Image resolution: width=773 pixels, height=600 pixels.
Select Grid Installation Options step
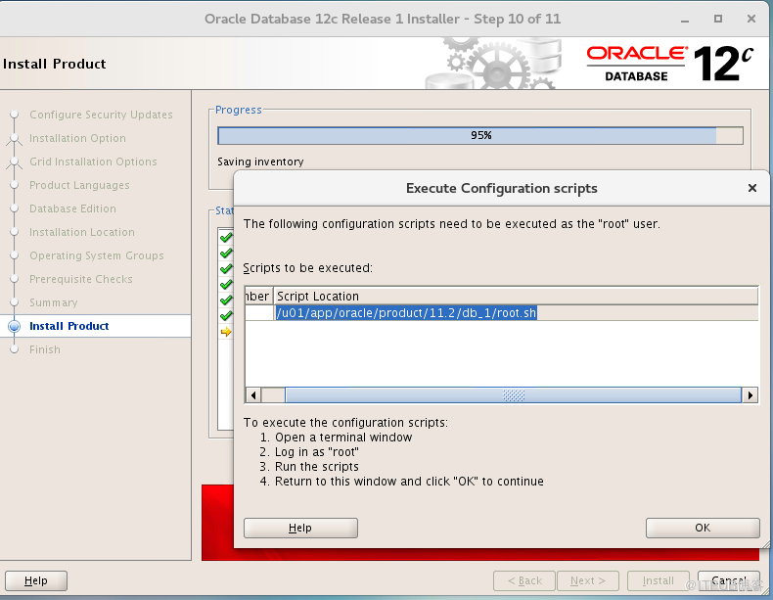point(93,162)
